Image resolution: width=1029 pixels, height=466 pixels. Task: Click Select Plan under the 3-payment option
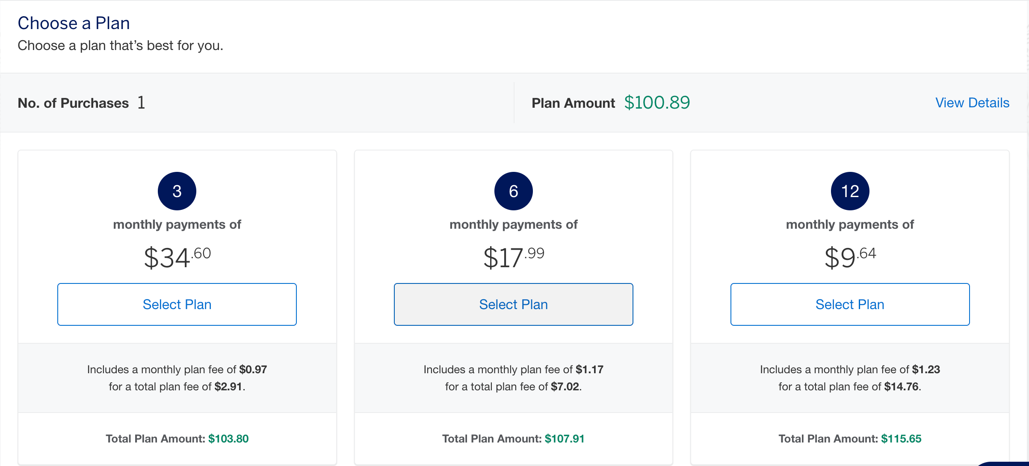[177, 304]
